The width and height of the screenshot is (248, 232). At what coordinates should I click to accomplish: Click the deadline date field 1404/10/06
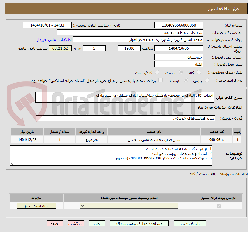click(179, 48)
